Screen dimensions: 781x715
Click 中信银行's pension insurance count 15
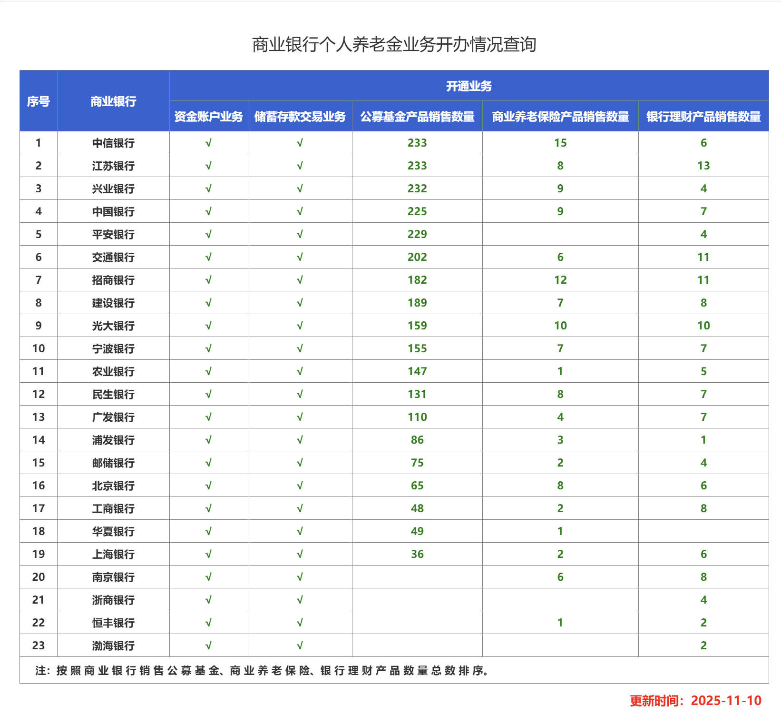click(x=560, y=143)
